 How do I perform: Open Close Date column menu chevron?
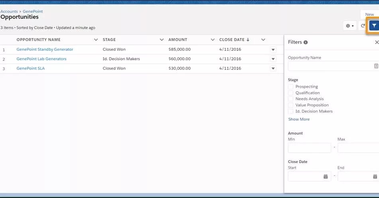263,40
